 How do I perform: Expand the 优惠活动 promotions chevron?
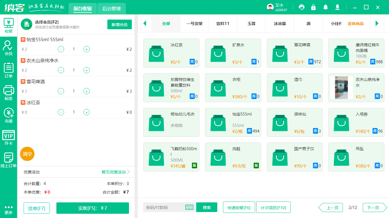pyautogui.click(x=128, y=172)
